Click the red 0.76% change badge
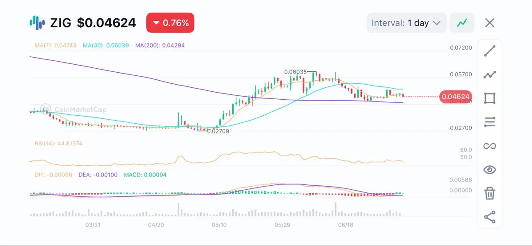 pyautogui.click(x=170, y=23)
